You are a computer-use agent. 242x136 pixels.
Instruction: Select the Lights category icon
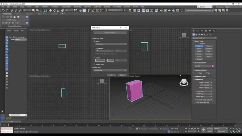(199, 34)
